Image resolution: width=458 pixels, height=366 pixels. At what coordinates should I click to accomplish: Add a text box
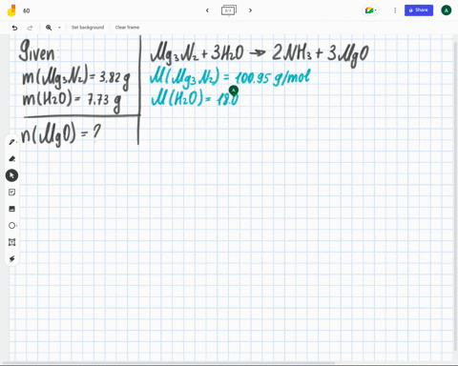pos(12,242)
